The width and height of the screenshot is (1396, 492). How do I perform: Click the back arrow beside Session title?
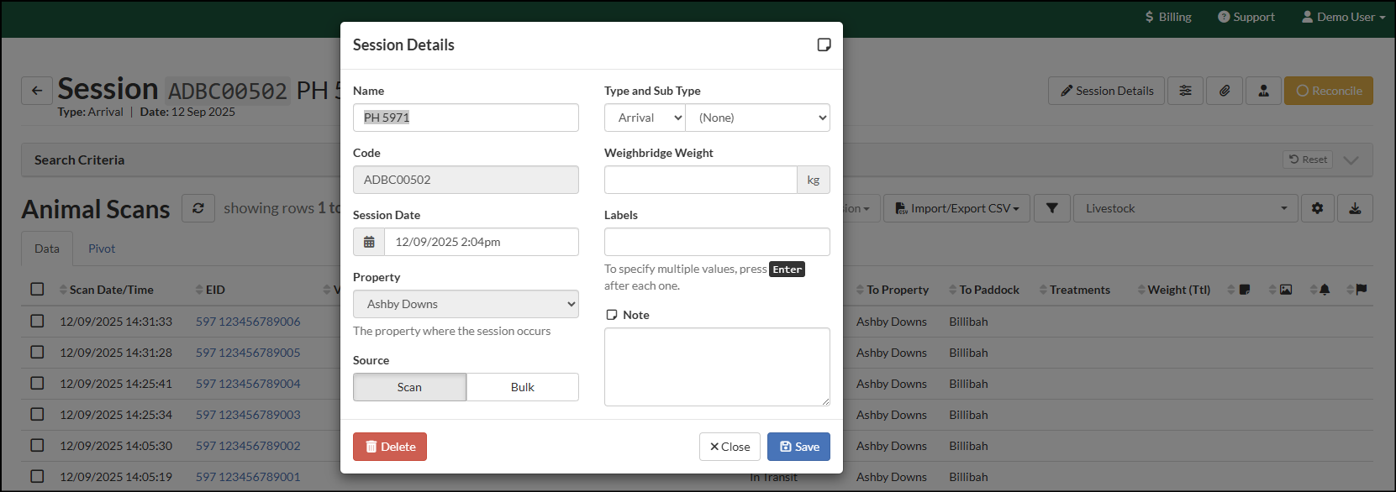pyautogui.click(x=37, y=91)
